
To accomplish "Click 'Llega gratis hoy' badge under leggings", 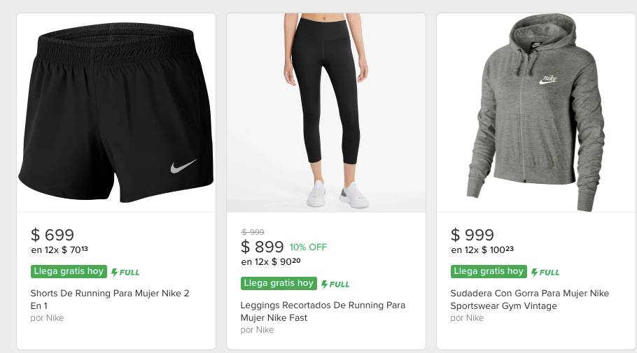I will coord(279,283).
